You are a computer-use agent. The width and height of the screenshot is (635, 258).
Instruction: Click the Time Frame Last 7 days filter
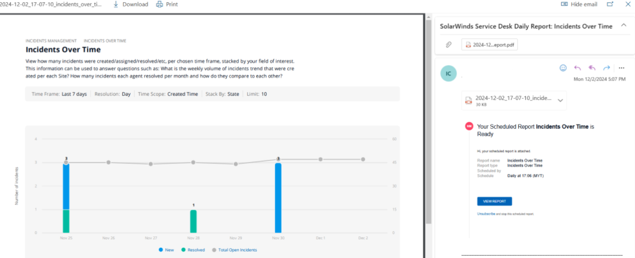coord(59,94)
